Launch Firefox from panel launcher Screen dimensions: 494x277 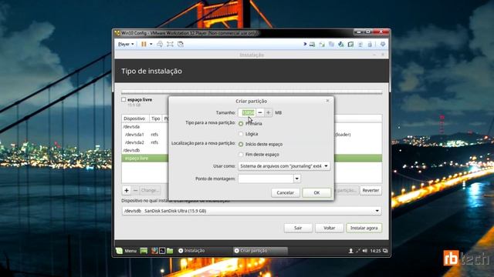pos(154,251)
